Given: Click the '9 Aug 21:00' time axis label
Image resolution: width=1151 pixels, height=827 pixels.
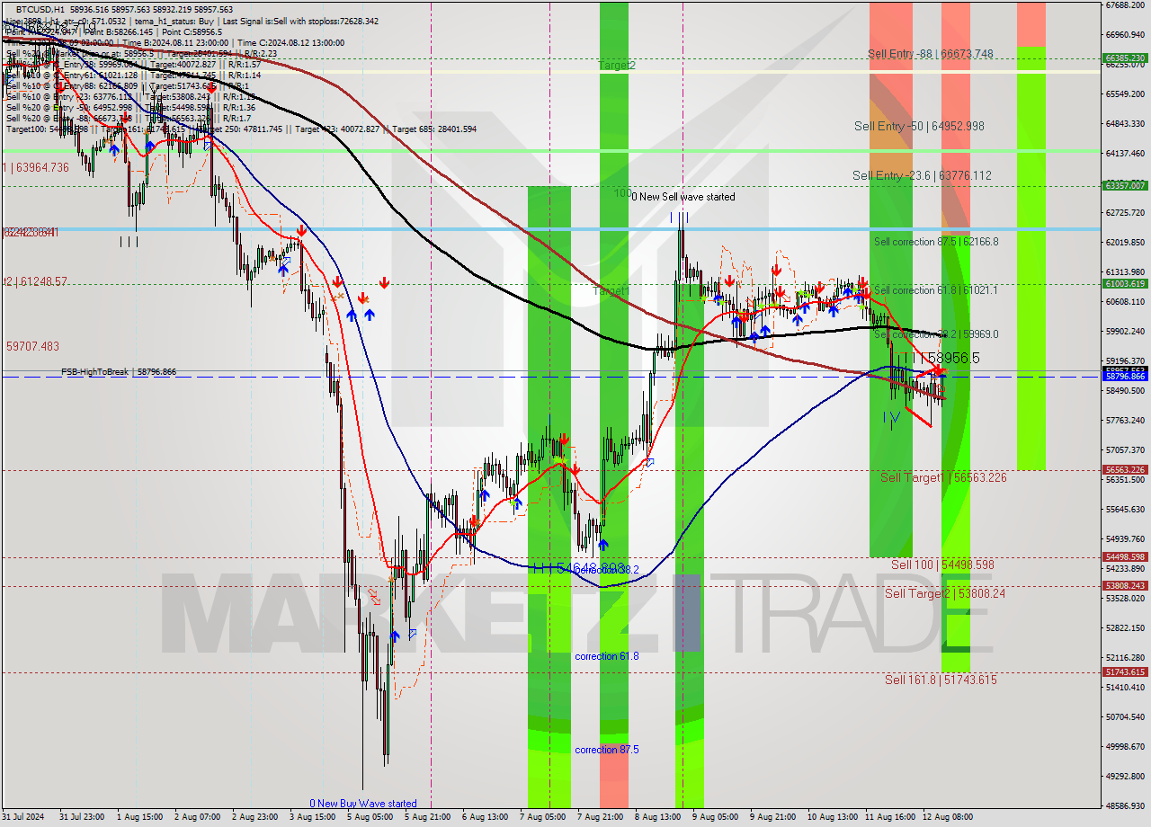Looking at the screenshot, I should click(772, 817).
